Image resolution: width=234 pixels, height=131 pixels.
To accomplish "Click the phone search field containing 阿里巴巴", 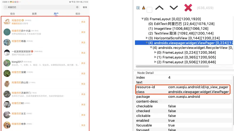I will [41, 7].
